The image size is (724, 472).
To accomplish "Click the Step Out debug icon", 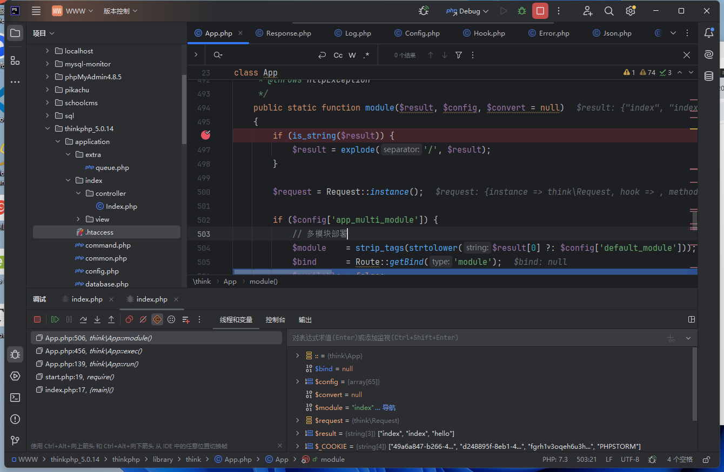I will click(x=111, y=319).
